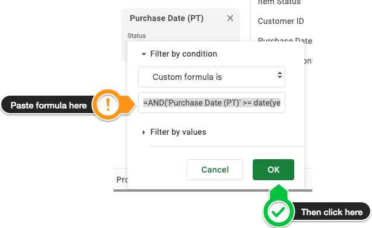Click the custom formula input field
The width and height of the screenshot is (372, 228).
(x=212, y=103)
